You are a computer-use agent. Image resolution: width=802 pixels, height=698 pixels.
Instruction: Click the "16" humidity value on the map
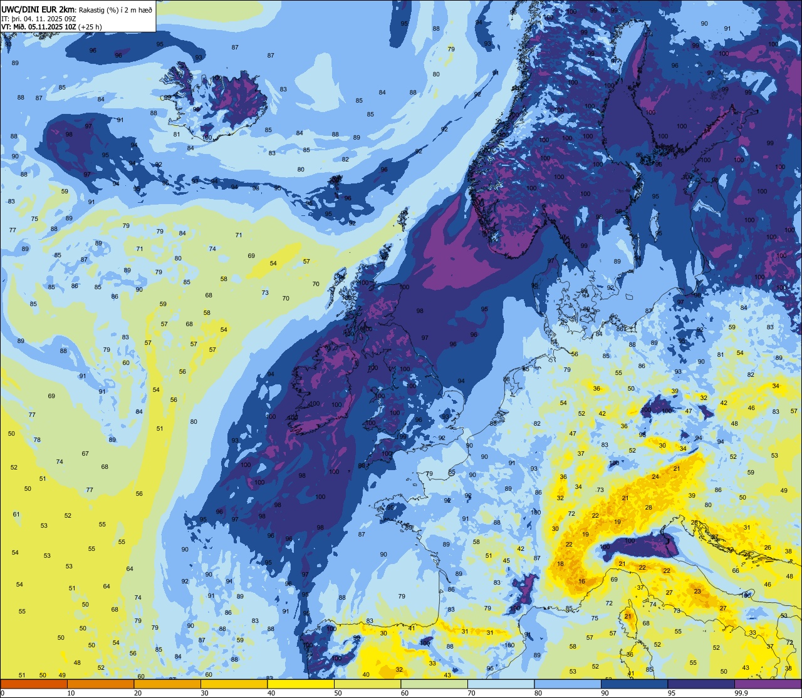tap(581, 582)
